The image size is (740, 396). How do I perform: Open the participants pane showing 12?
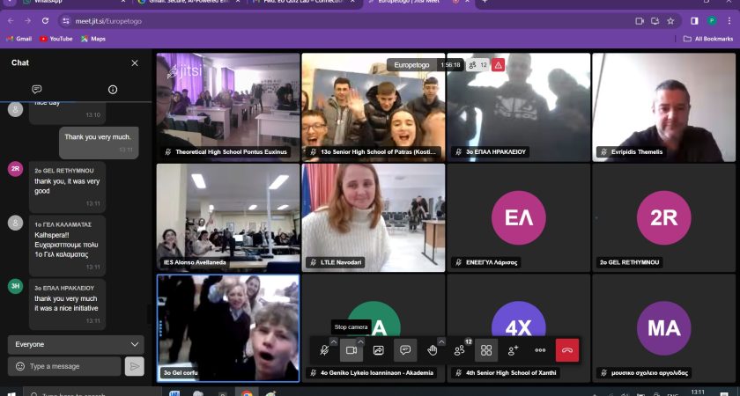(459, 350)
